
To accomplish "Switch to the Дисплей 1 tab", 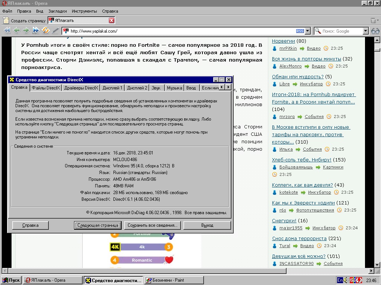I will pyautogui.click(x=112, y=88).
